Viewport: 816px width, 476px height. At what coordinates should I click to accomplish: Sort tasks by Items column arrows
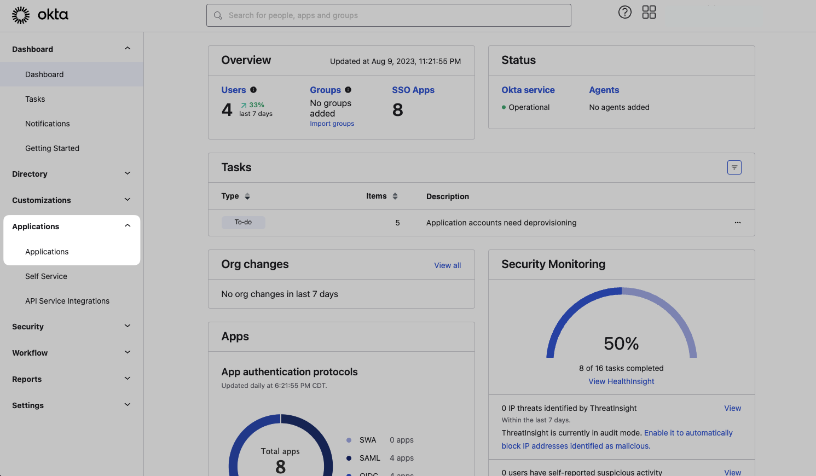pos(395,196)
